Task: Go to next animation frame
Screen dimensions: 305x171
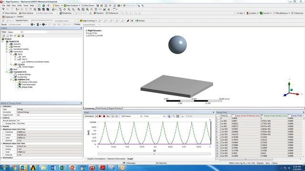Action: point(108,116)
